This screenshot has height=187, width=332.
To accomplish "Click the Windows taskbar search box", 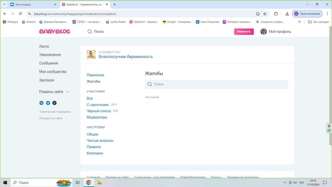I will pos(41,183).
